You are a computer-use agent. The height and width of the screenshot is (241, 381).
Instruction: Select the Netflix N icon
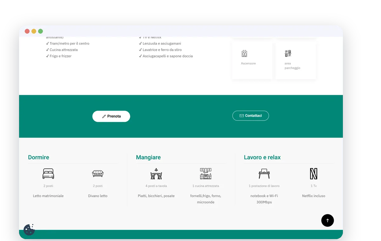[x=314, y=174]
